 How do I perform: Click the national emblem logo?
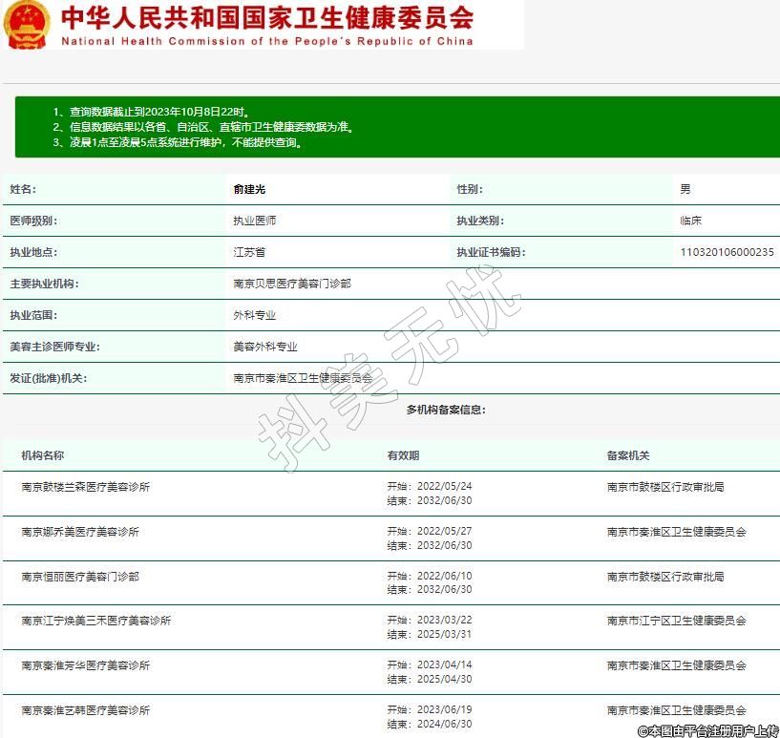tap(27, 25)
